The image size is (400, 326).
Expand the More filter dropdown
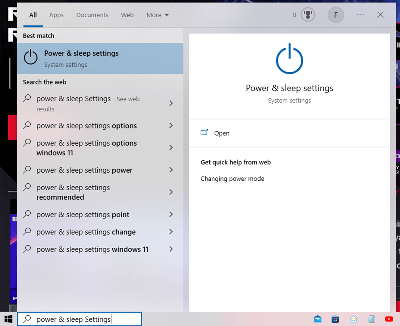pos(157,15)
